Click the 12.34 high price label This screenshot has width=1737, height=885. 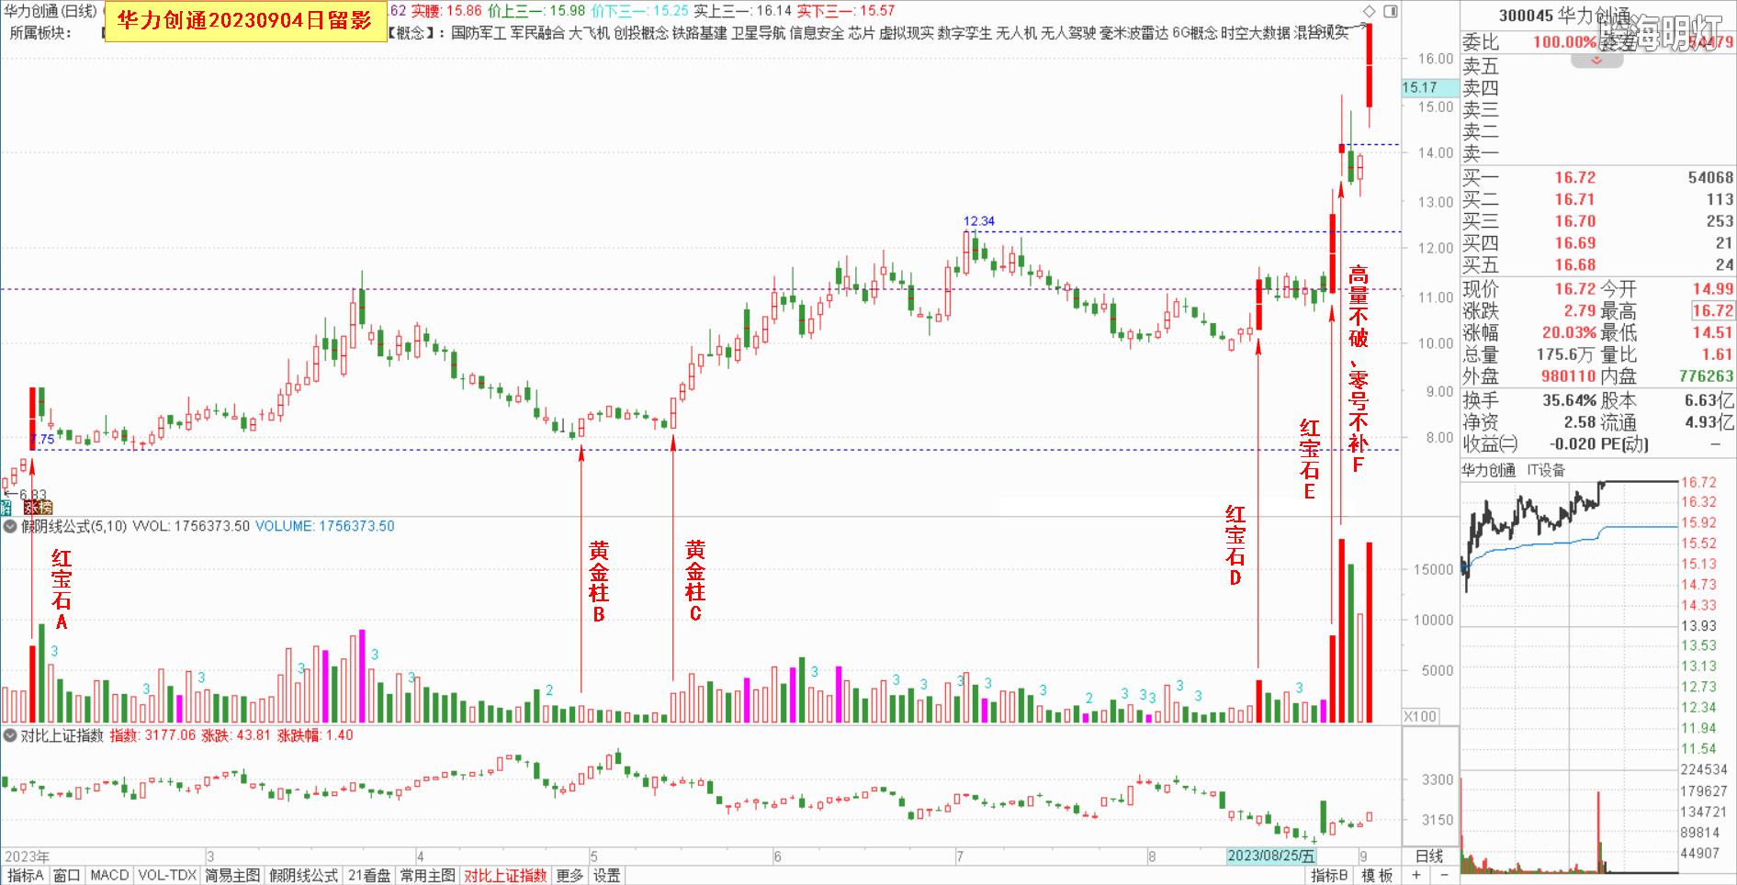tap(979, 221)
